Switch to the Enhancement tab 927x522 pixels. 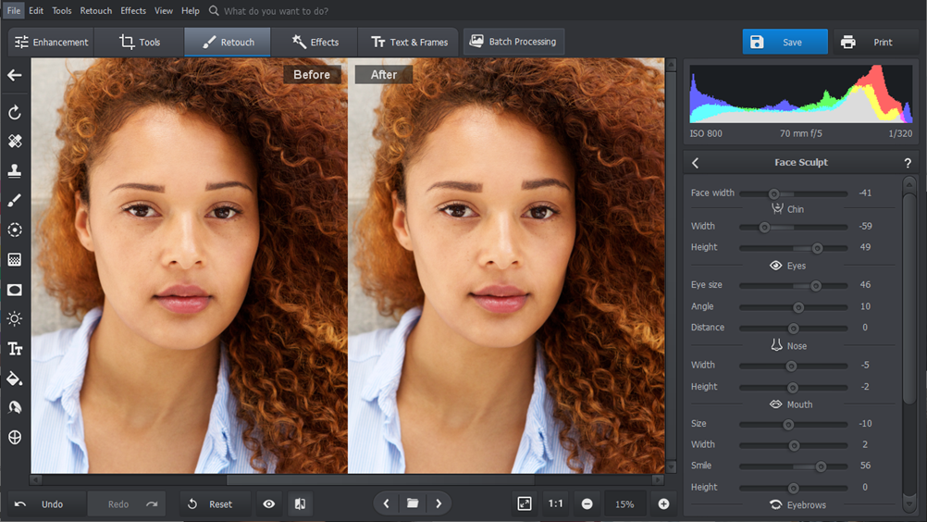click(52, 42)
